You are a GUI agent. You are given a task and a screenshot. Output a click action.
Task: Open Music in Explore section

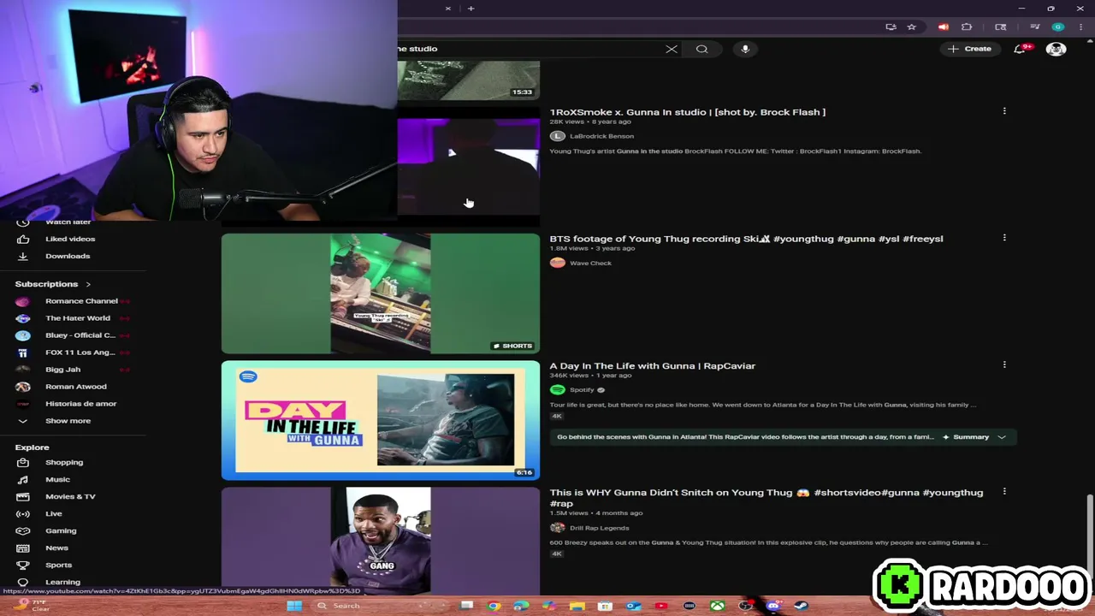[x=57, y=480]
